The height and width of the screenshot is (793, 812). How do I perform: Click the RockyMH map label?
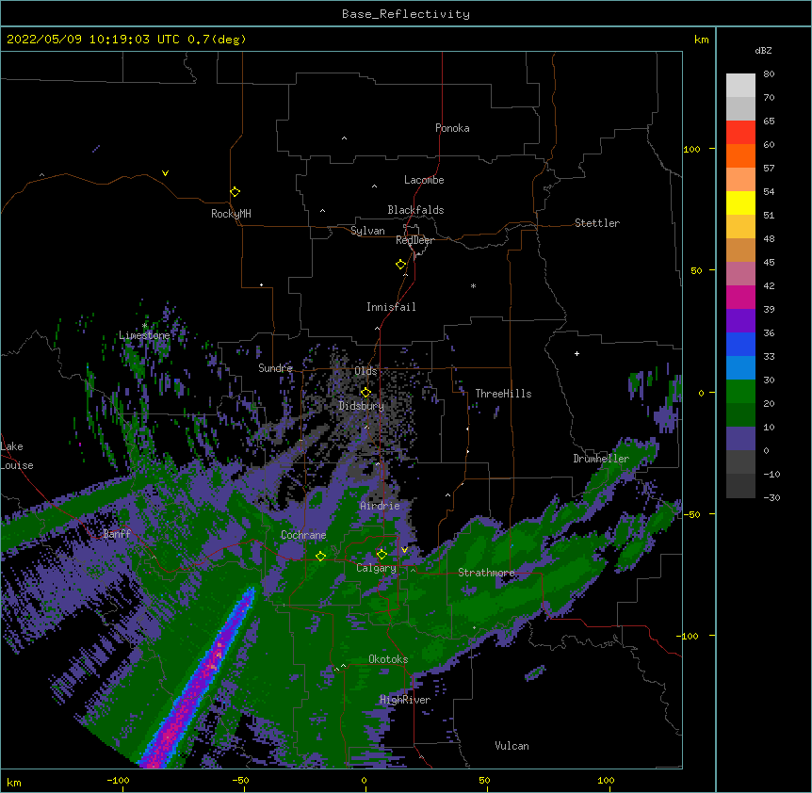click(231, 214)
